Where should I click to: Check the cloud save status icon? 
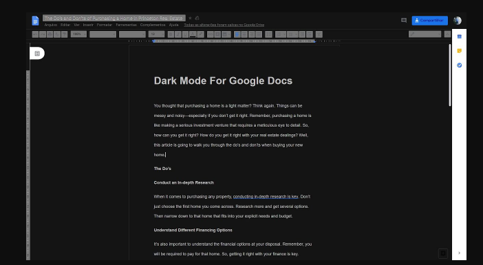[197, 18]
